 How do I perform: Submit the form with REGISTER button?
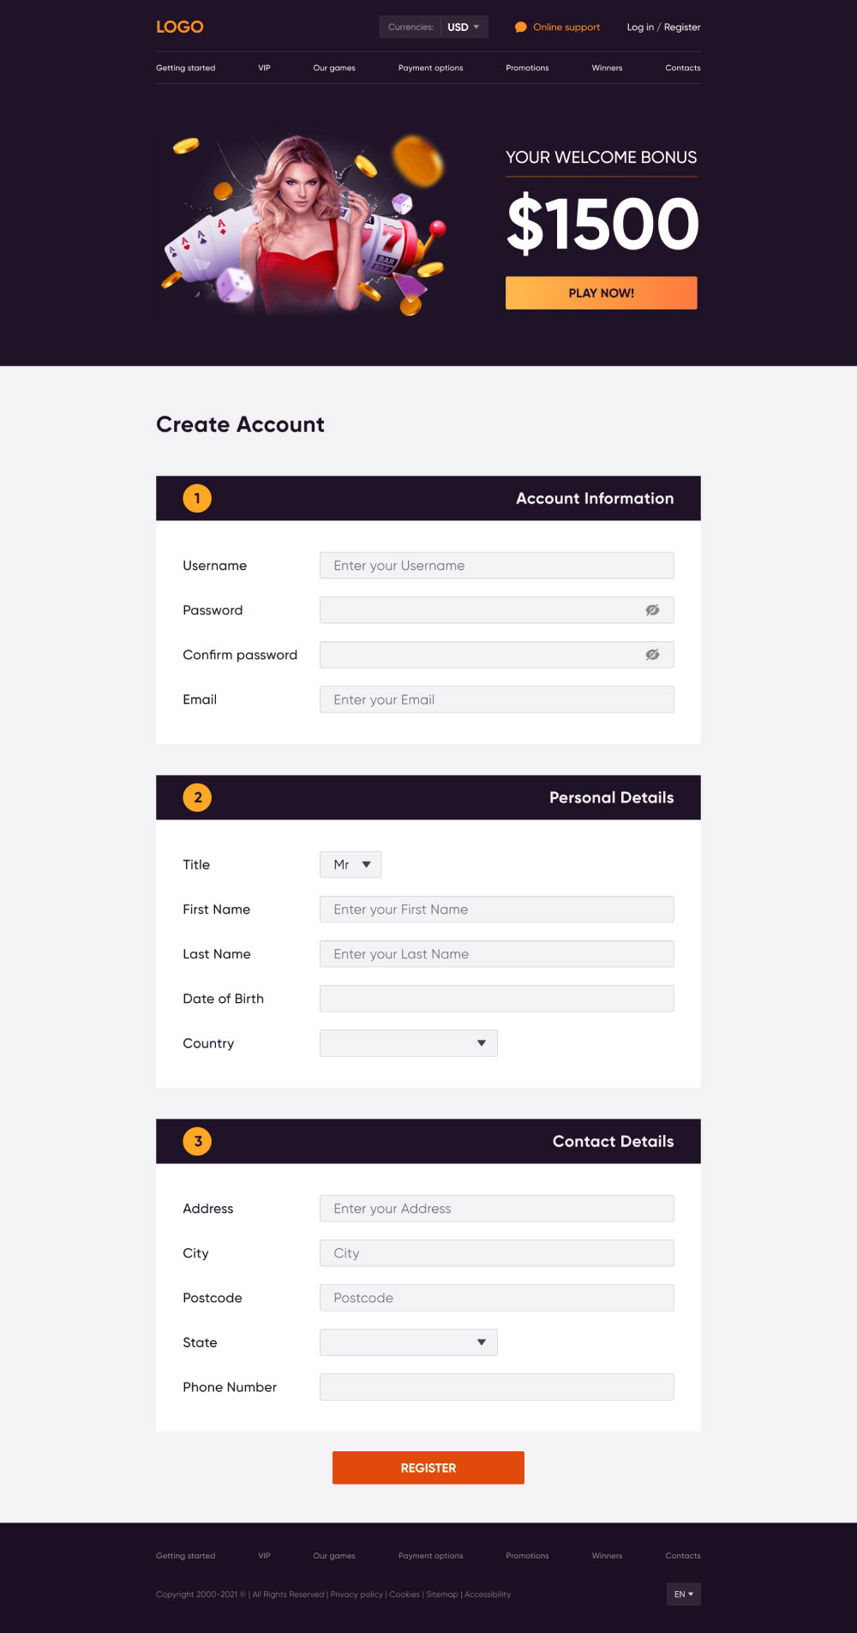coord(428,1468)
